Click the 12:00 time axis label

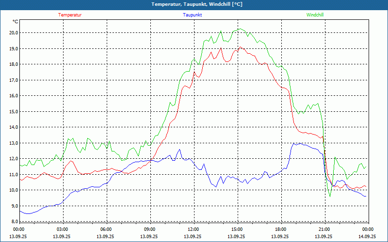click(x=193, y=229)
